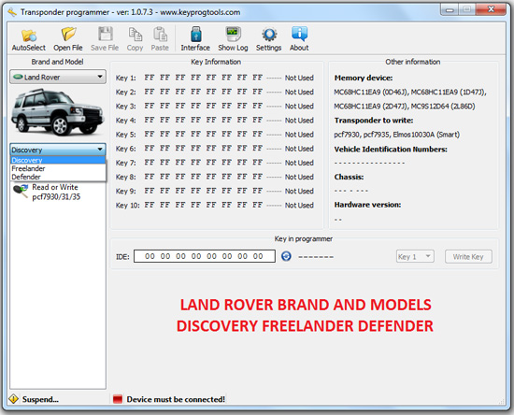Click the Key 9 hex data row
Image resolution: width=514 pixels, height=415 pixels.
coord(214,191)
